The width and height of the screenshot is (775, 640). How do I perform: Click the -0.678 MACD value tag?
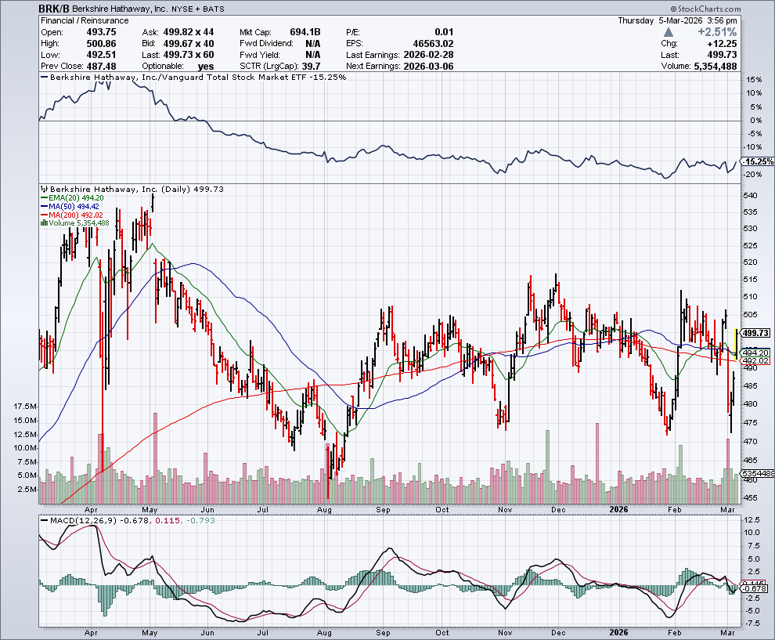tap(758, 588)
